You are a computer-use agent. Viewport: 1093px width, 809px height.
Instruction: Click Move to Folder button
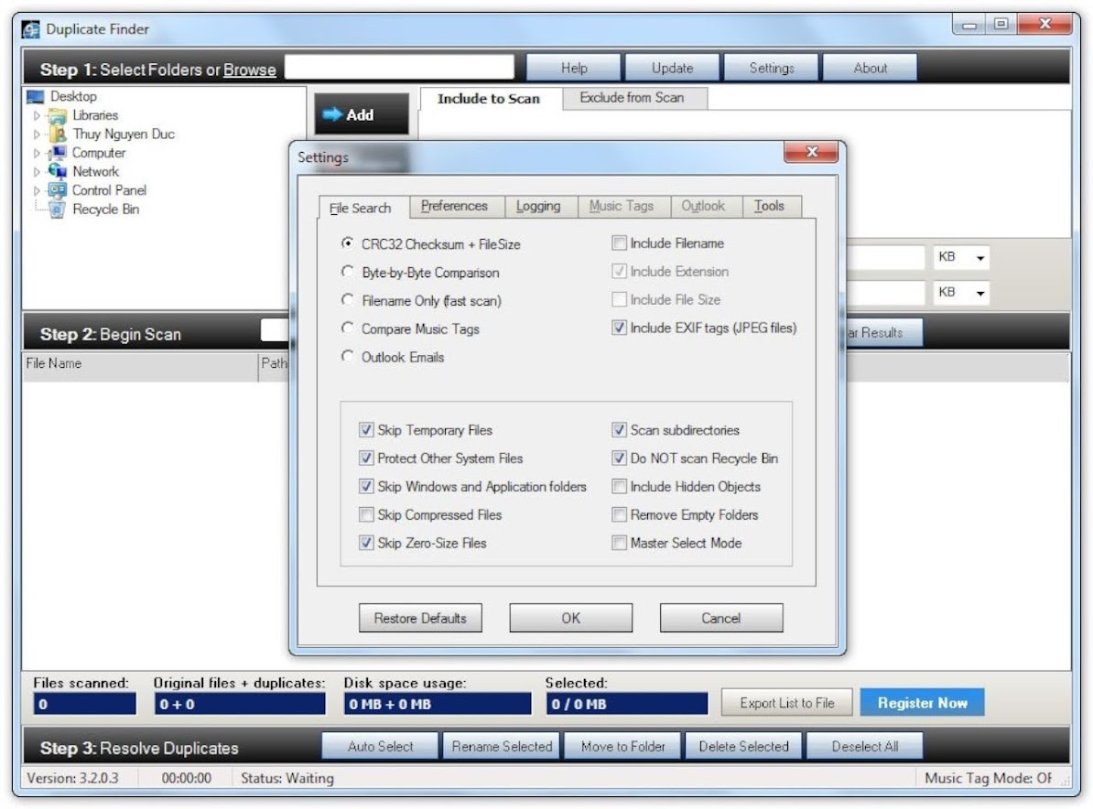click(623, 746)
